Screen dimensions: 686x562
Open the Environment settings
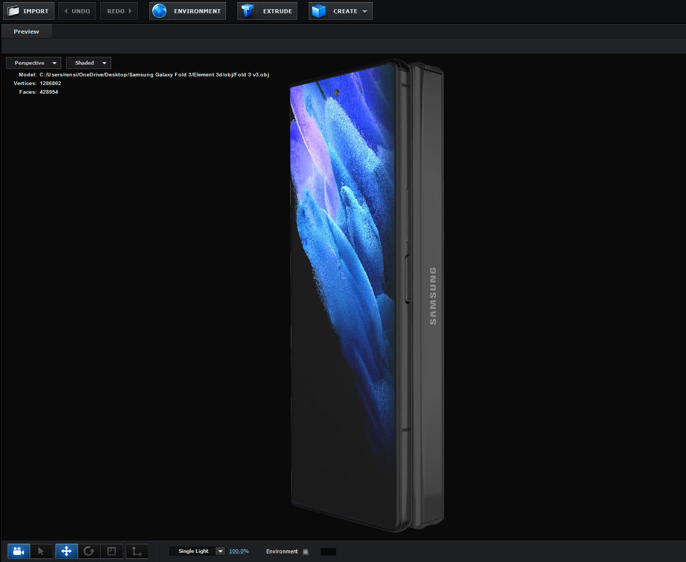point(187,11)
